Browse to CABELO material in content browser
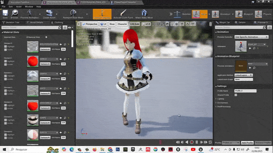The width and height of the screenshot is (273, 153). tap(65, 59)
